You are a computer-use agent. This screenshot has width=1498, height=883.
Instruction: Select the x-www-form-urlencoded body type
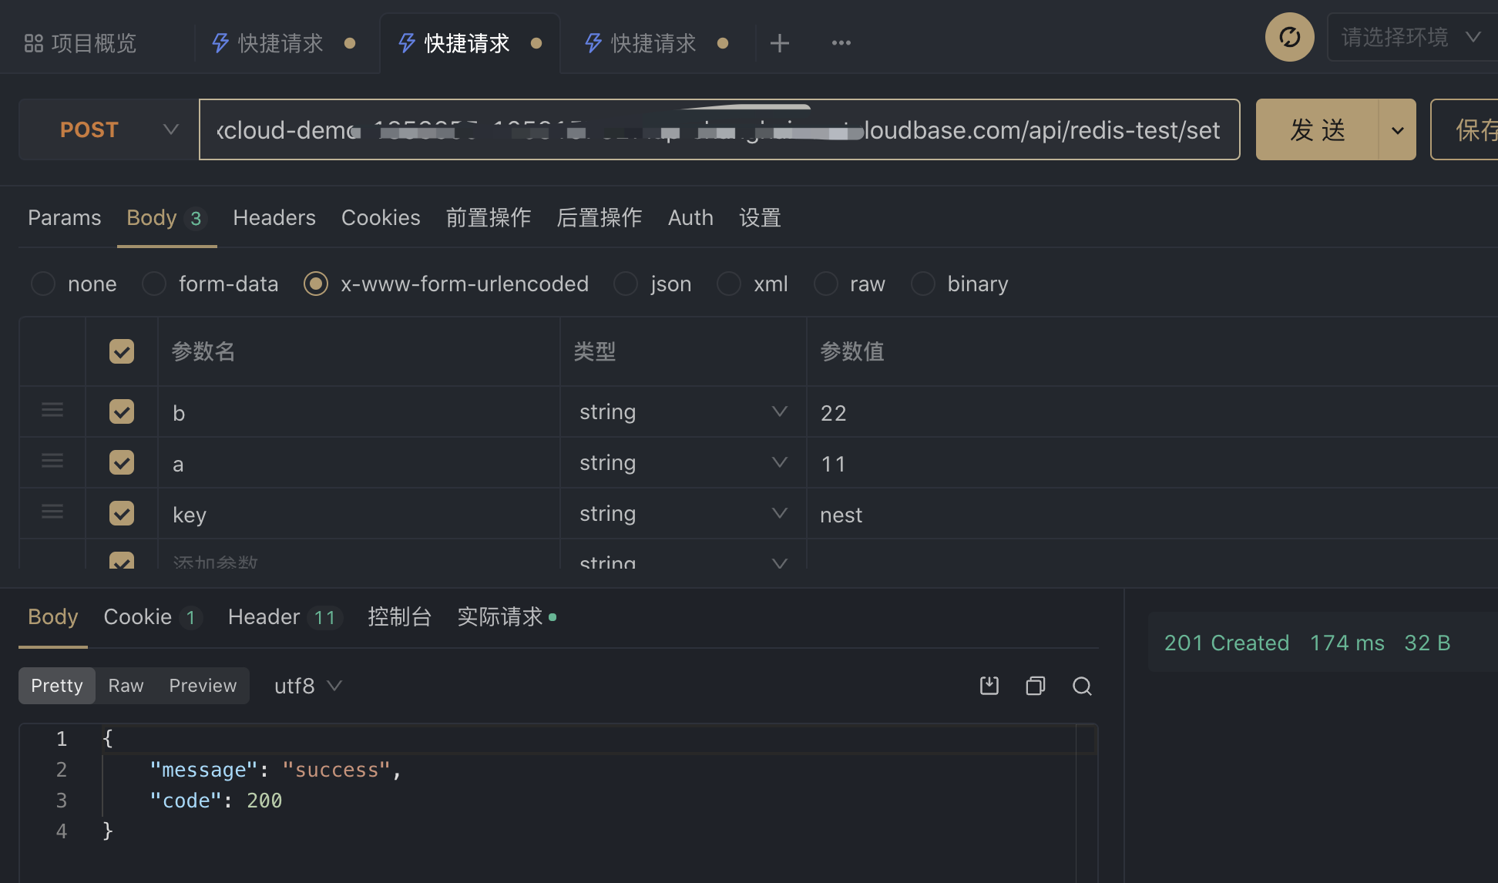446,284
